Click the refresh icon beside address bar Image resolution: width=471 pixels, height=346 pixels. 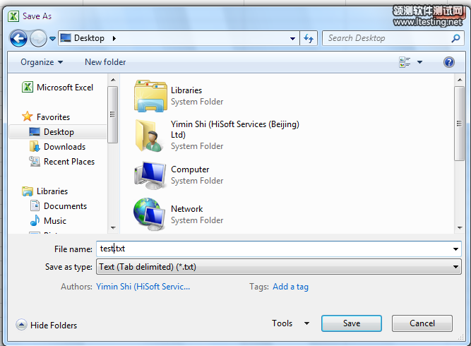309,38
